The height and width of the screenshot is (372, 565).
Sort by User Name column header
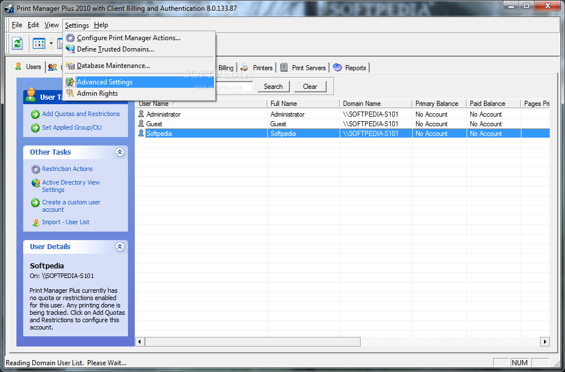click(x=201, y=104)
